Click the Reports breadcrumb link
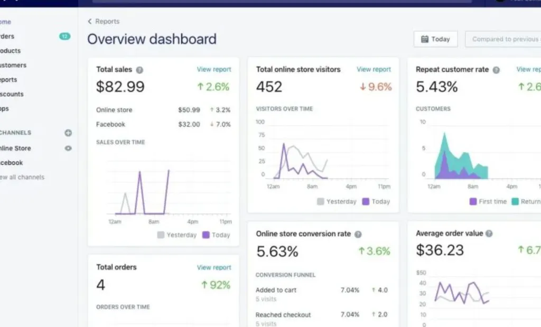This screenshot has height=327, width=541. pos(107,21)
